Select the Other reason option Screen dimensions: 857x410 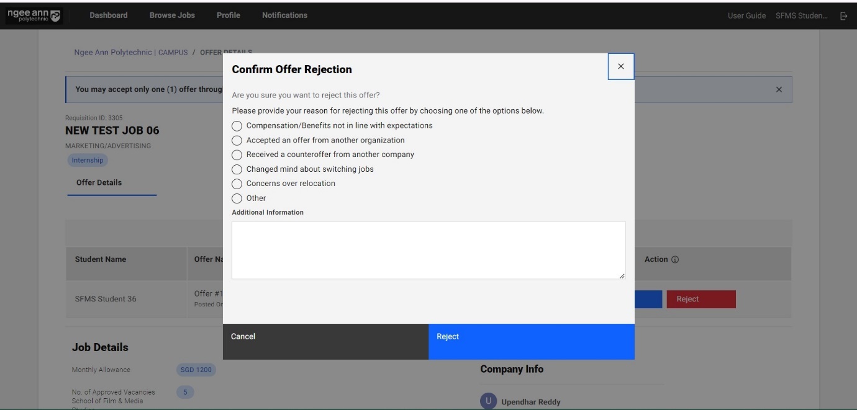pyautogui.click(x=237, y=198)
